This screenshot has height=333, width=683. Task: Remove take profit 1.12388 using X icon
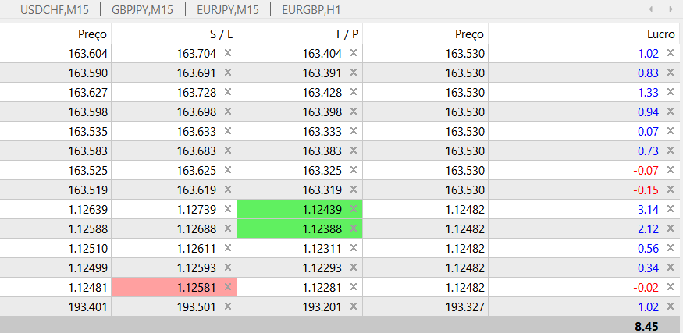point(353,228)
